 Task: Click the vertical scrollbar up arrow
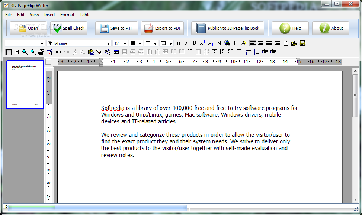(355, 71)
